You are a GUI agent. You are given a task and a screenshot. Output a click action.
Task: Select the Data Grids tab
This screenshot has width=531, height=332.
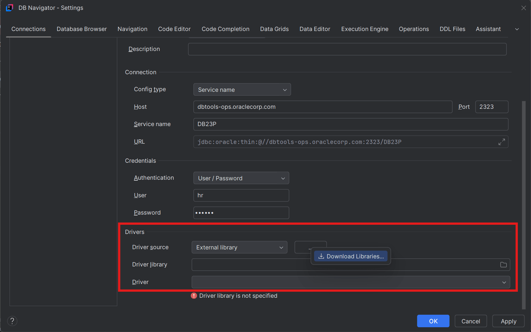[x=274, y=29]
